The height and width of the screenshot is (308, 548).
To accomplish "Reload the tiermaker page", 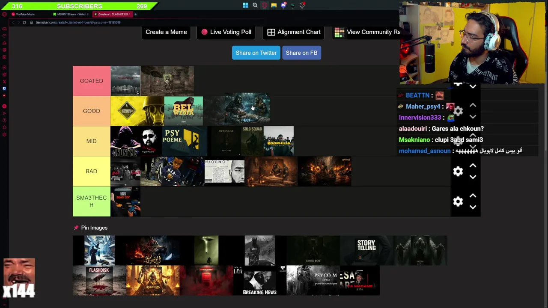I will click(24, 22).
